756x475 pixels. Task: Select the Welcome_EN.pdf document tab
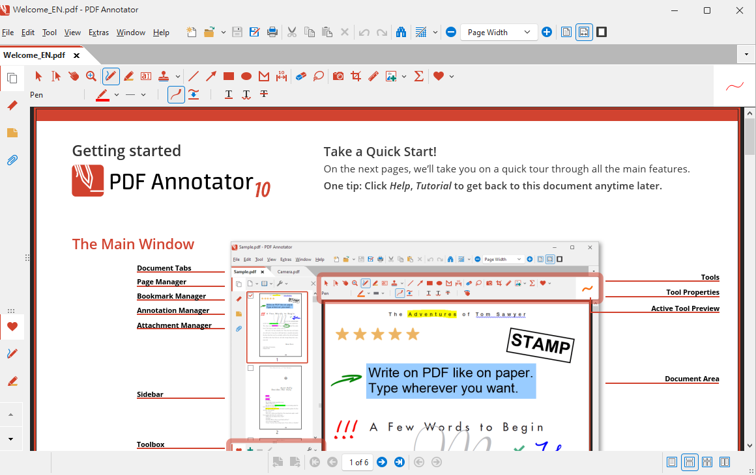click(35, 55)
